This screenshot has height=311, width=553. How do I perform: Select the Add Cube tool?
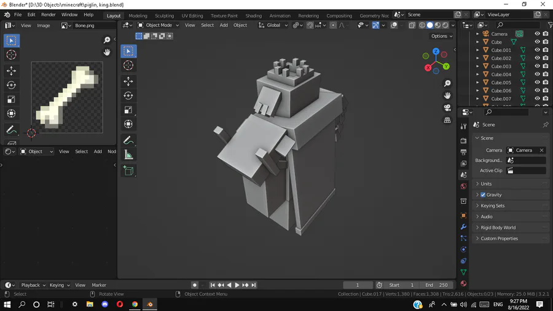point(128,171)
